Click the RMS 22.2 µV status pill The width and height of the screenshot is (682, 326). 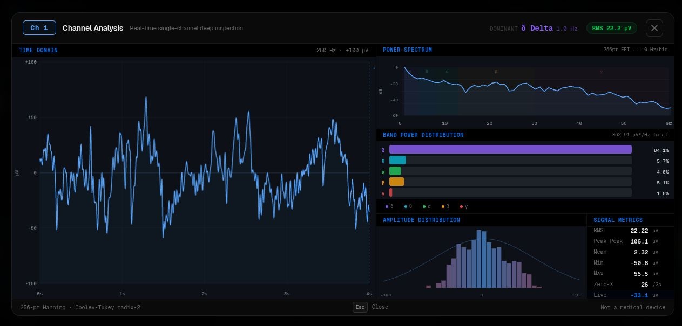click(x=611, y=28)
